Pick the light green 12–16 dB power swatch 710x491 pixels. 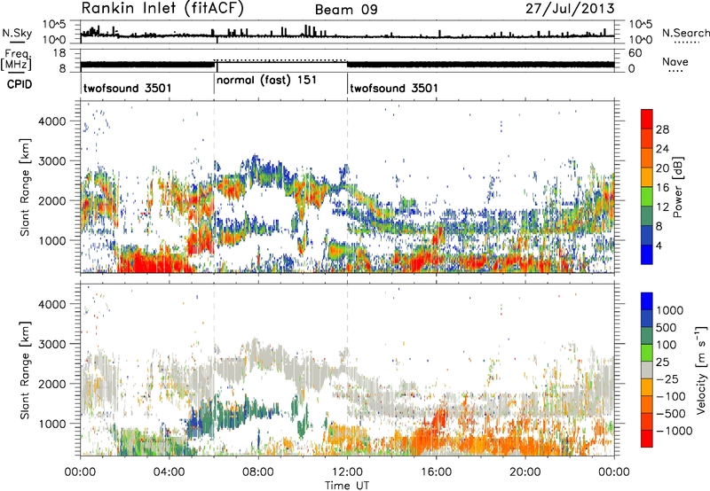coord(647,197)
